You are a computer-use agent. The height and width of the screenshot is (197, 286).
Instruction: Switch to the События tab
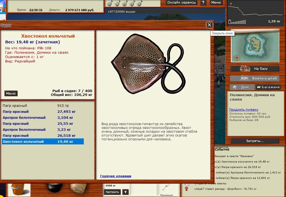[222, 150]
